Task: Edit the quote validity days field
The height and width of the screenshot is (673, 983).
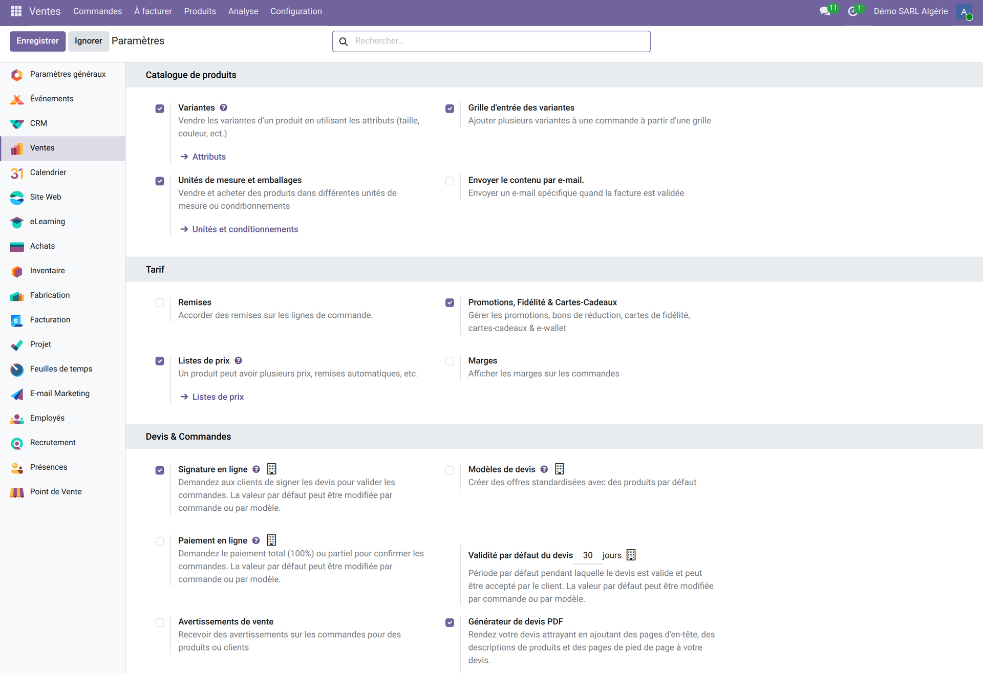Action: [x=588, y=555]
